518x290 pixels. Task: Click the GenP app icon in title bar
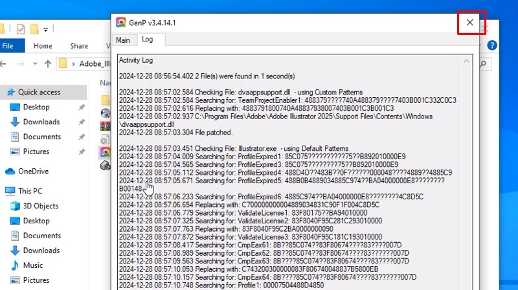pyautogui.click(x=120, y=23)
